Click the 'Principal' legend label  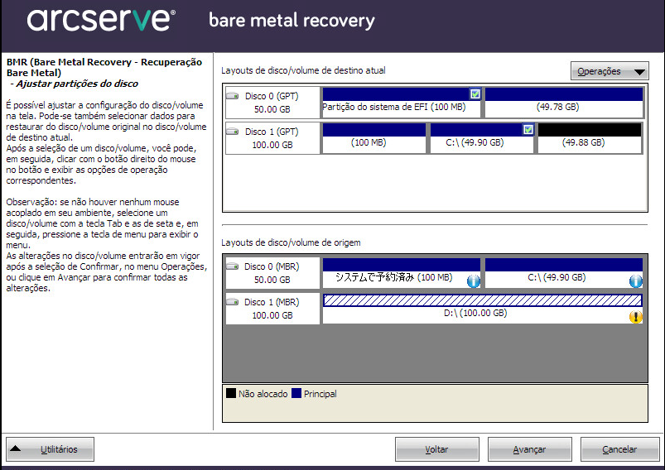pyautogui.click(x=320, y=394)
